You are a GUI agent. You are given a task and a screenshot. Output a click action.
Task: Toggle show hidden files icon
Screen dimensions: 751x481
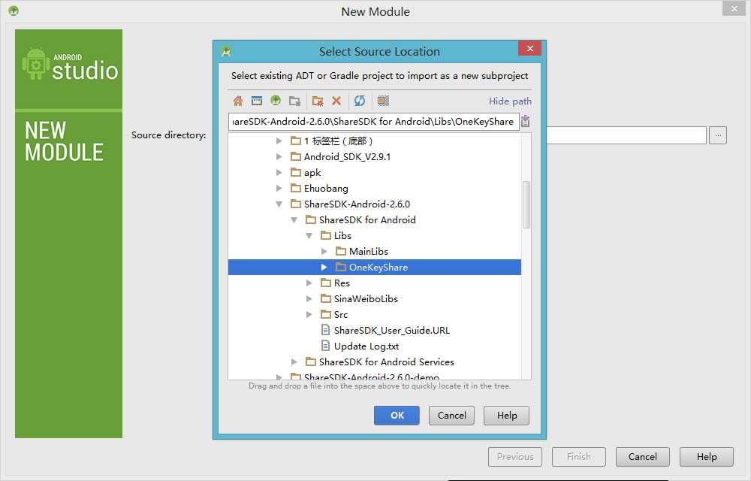[x=383, y=101]
